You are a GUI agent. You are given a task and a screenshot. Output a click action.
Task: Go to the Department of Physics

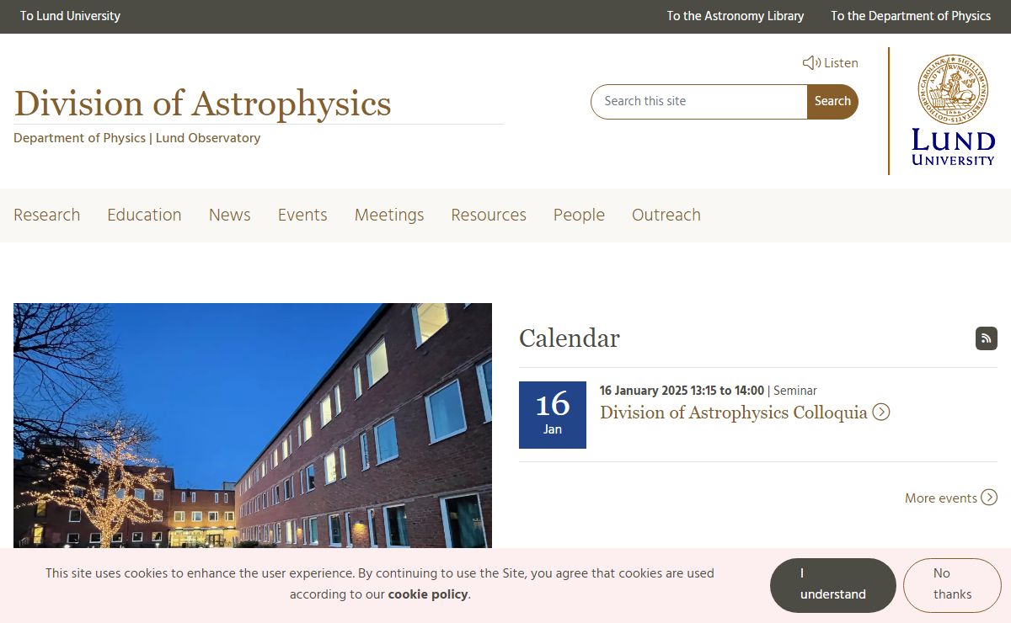click(911, 16)
